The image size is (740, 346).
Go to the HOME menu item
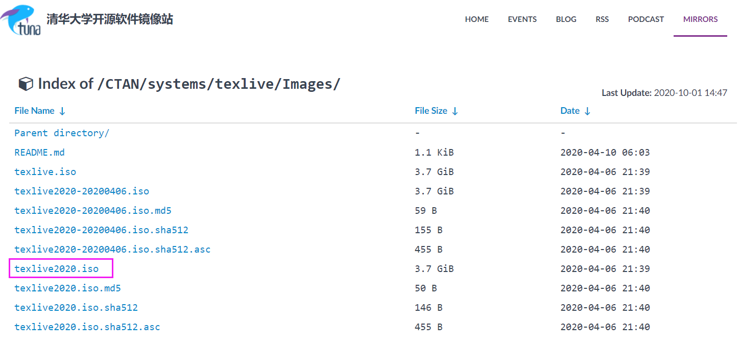476,19
